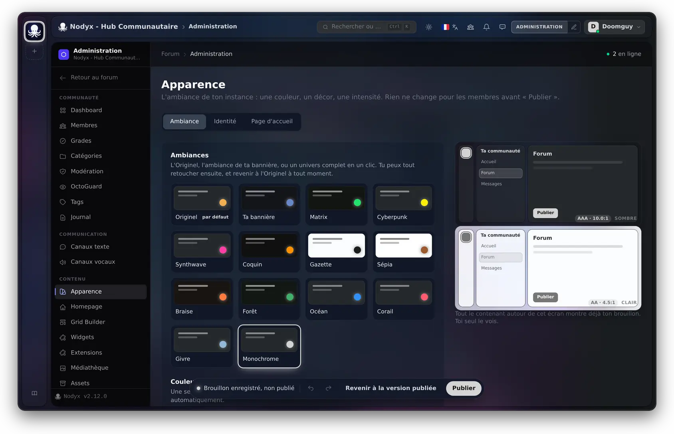Select the Cyberpunk ambiance card
The image size is (674, 434).
pos(403,205)
